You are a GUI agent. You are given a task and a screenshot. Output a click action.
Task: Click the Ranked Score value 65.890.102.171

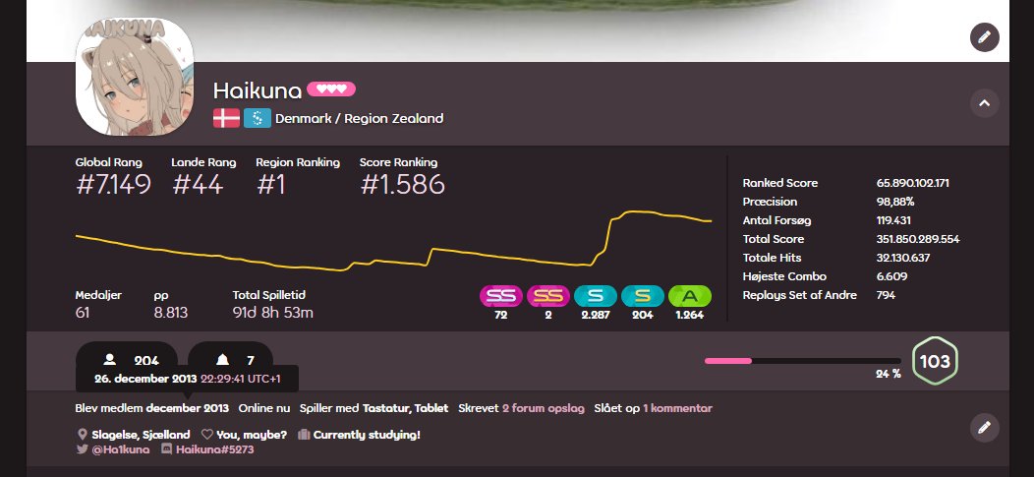[x=913, y=183]
